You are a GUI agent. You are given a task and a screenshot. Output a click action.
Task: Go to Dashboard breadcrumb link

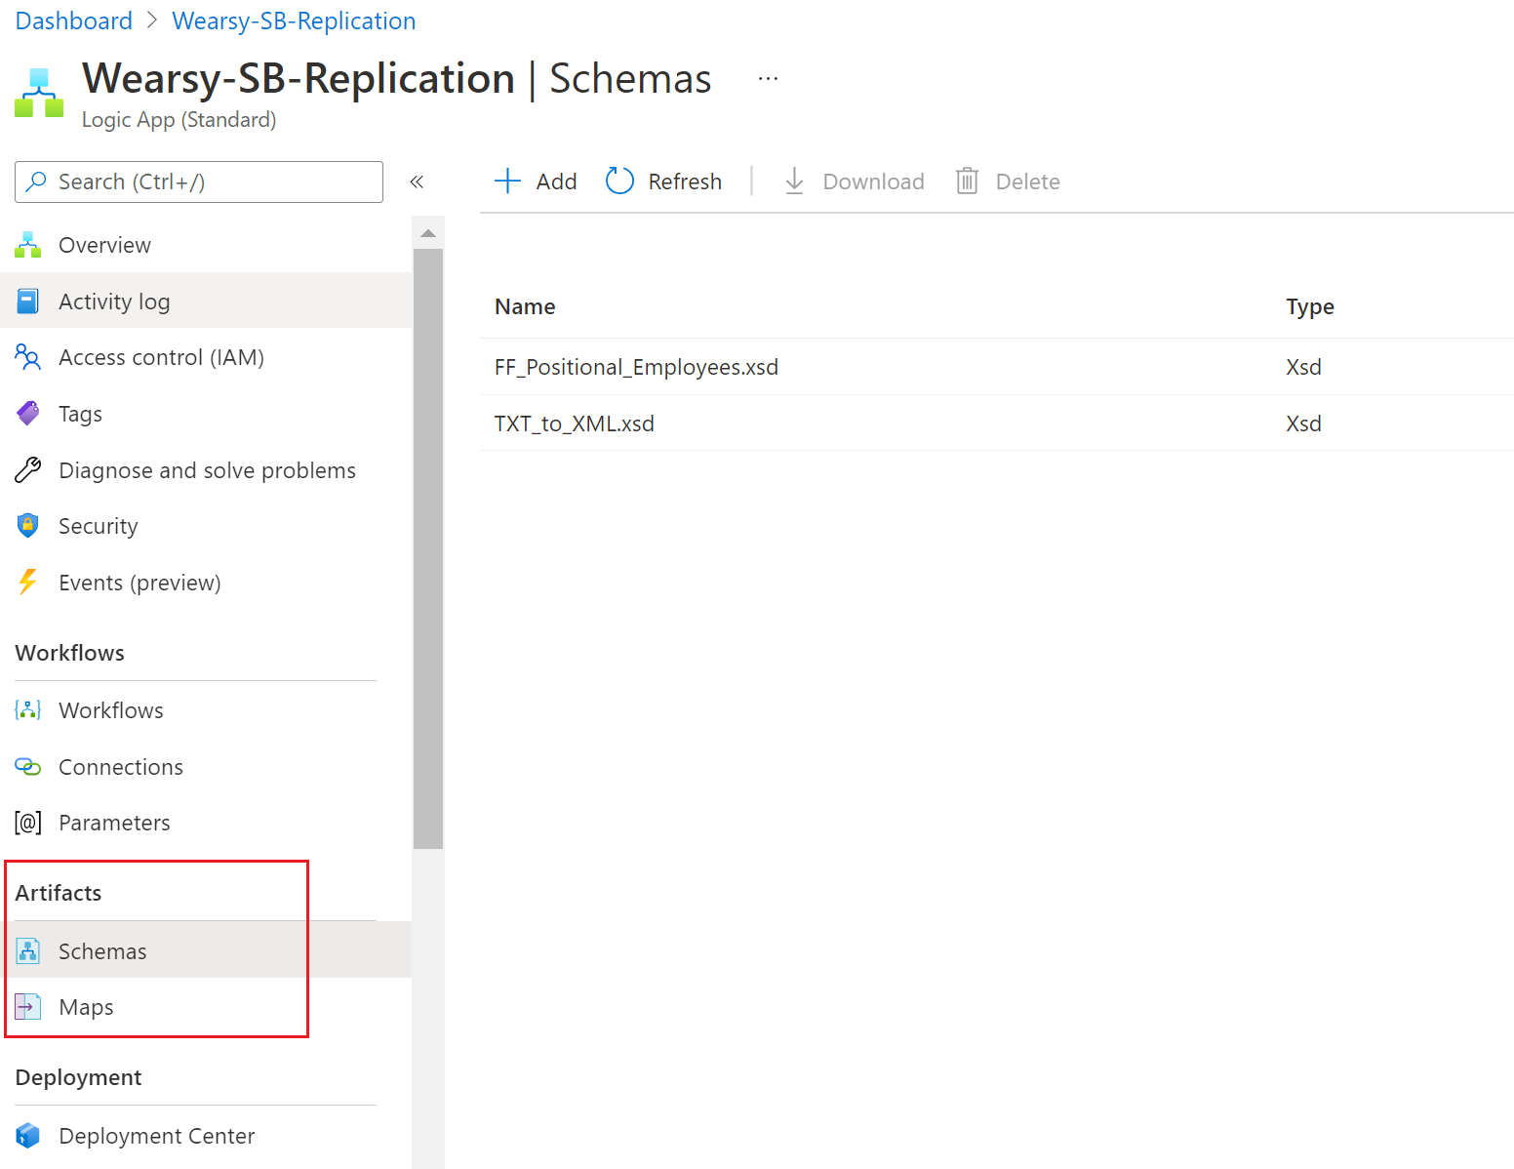coord(74,20)
